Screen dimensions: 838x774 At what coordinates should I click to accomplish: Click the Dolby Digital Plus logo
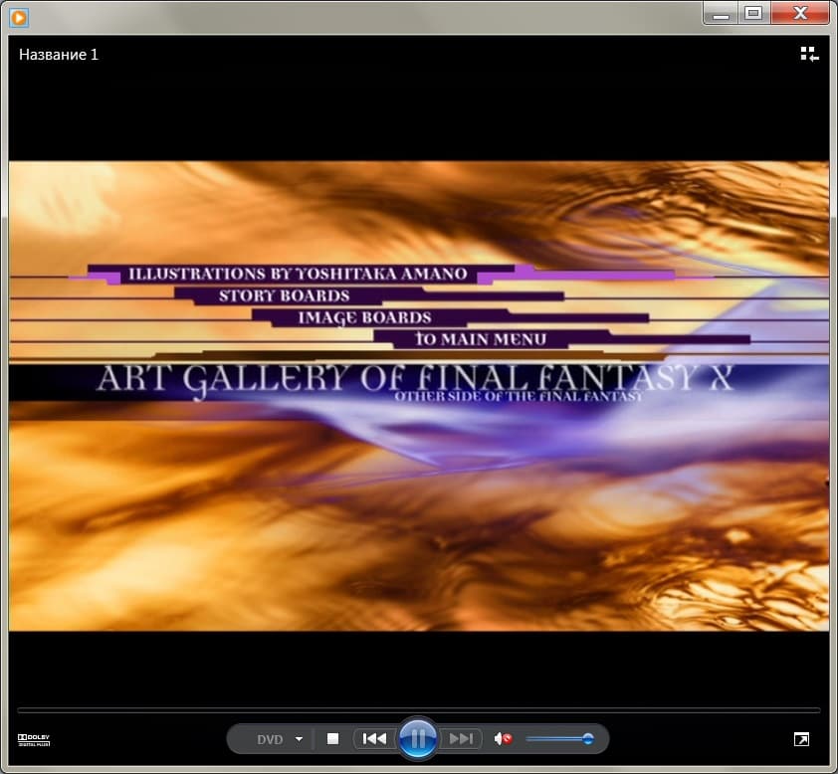click(x=34, y=740)
